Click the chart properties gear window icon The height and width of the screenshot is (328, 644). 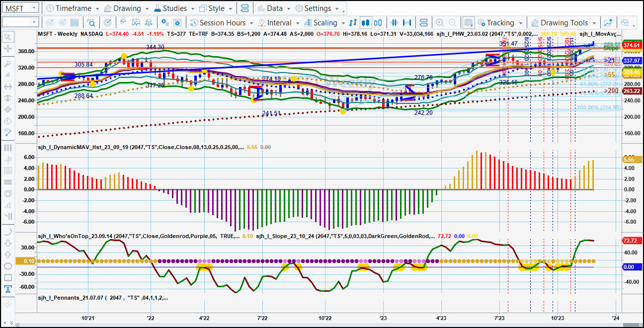(178, 22)
